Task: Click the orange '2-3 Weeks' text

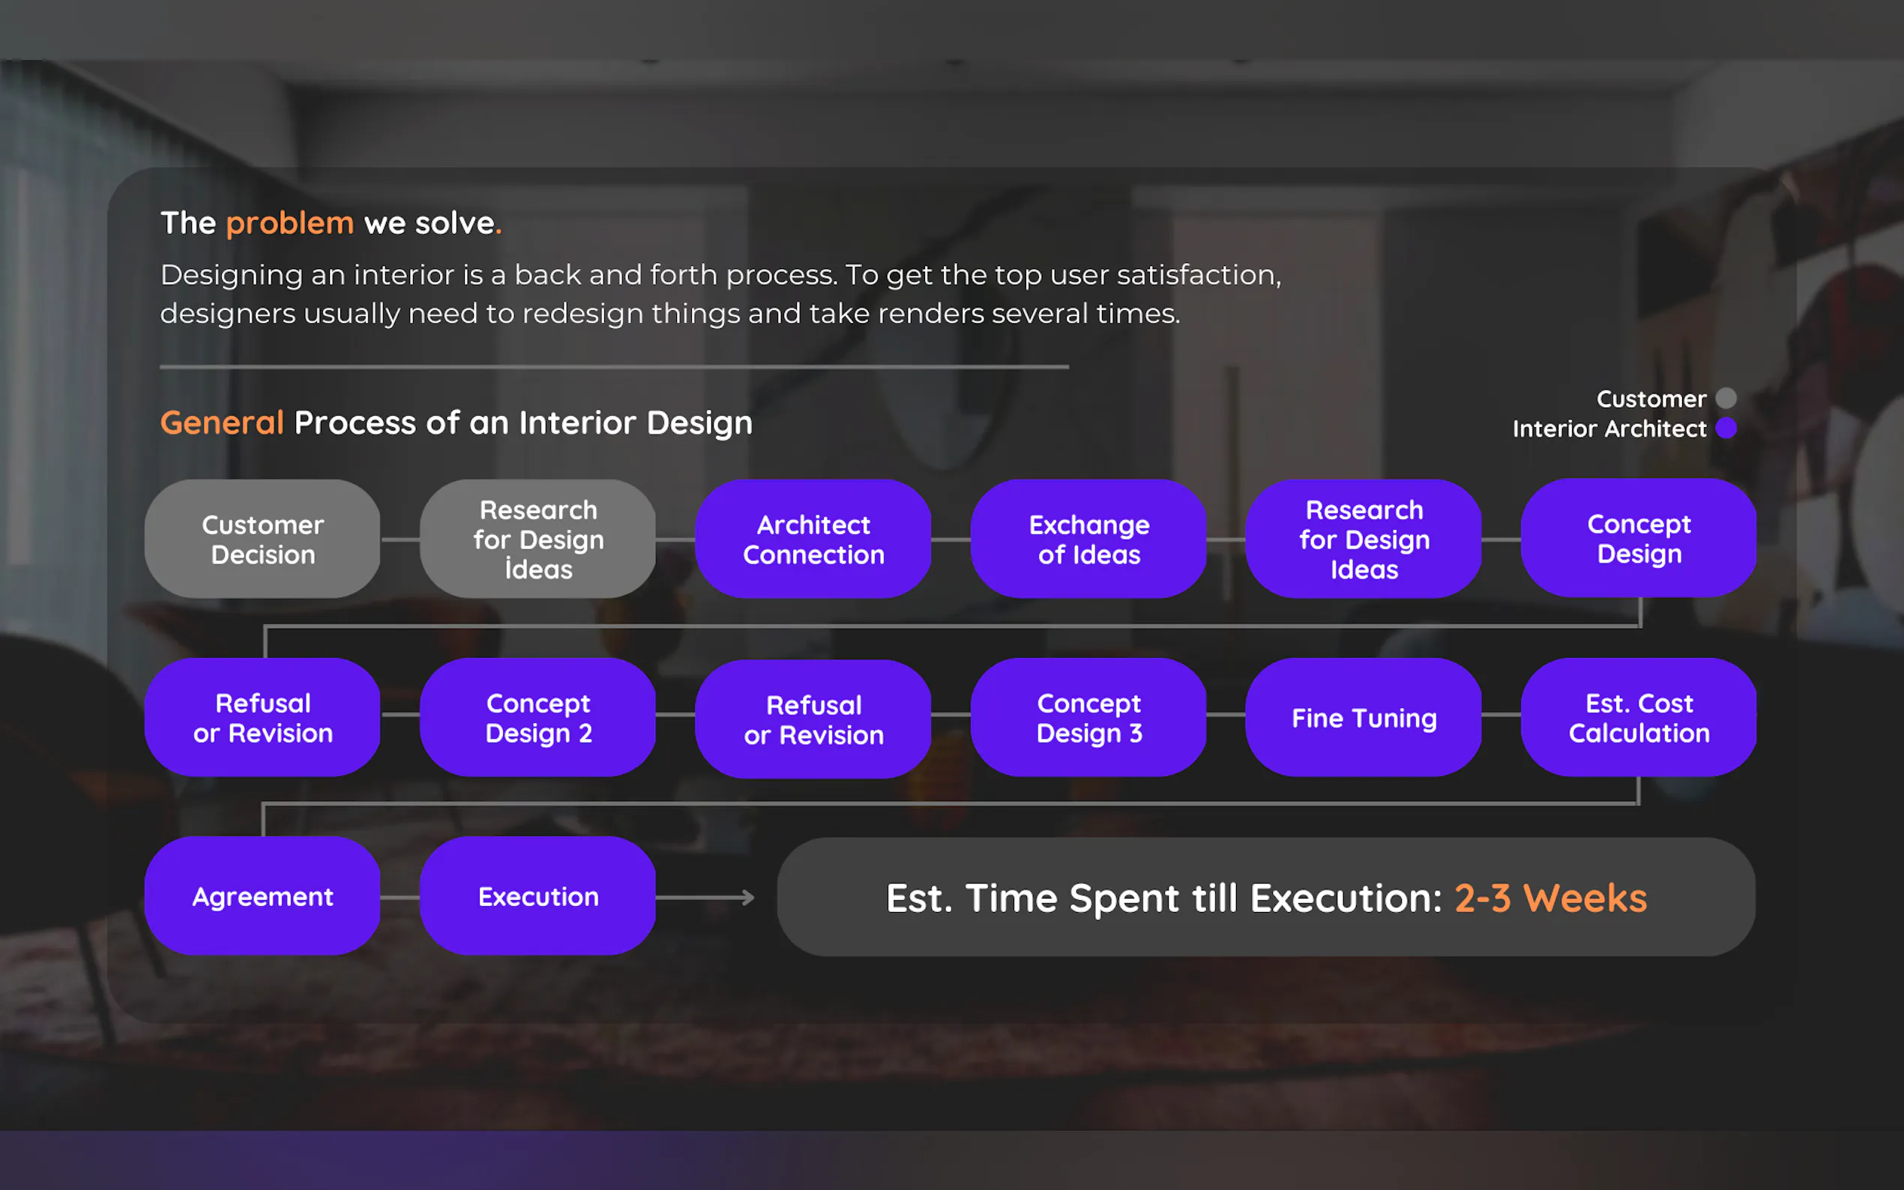Action: (1551, 898)
